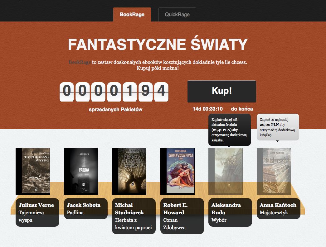Viewport: 326px width, 247px height.
Task: Select Herbata z kwiatem paproci cover
Action: point(129,171)
